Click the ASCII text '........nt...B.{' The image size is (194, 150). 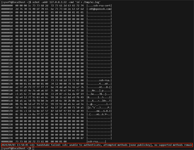click(99, 87)
